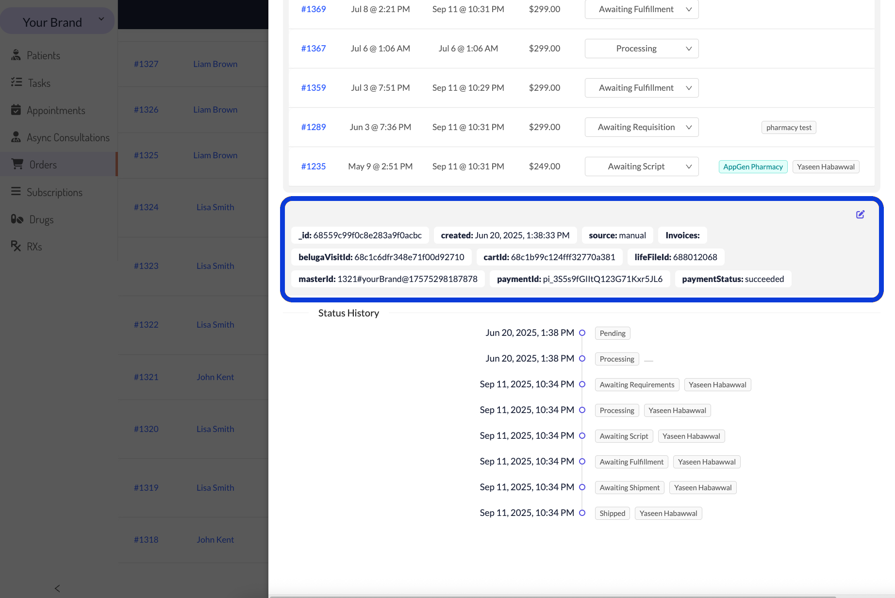
Task: Click the edit pencil icon in details panel
Action: (860, 215)
